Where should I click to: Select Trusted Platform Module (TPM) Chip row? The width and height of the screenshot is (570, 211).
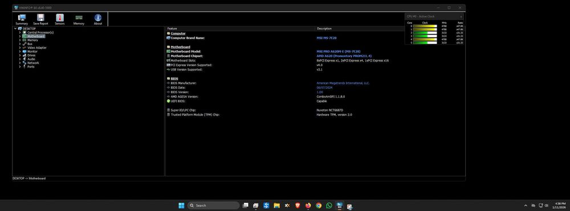[x=316, y=114]
